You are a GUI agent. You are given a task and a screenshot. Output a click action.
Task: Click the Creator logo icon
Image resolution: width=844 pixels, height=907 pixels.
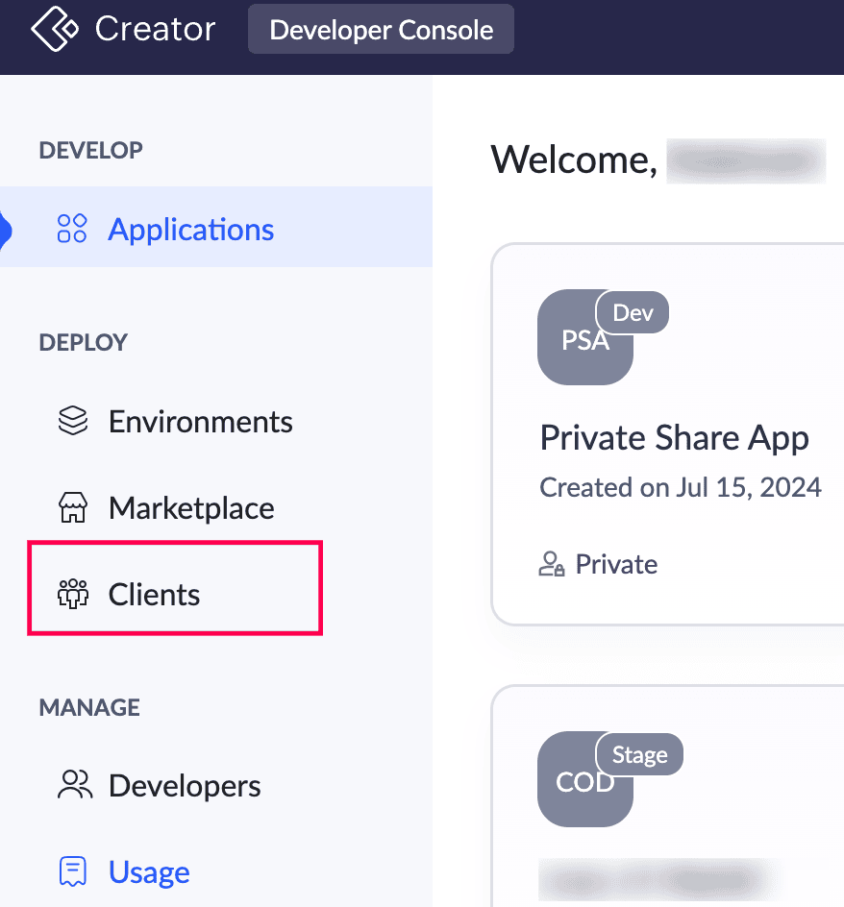tap(54, 29)
